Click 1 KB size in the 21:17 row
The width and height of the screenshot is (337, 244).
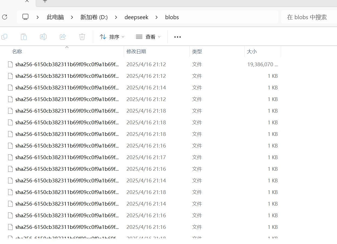coord(273,157)
